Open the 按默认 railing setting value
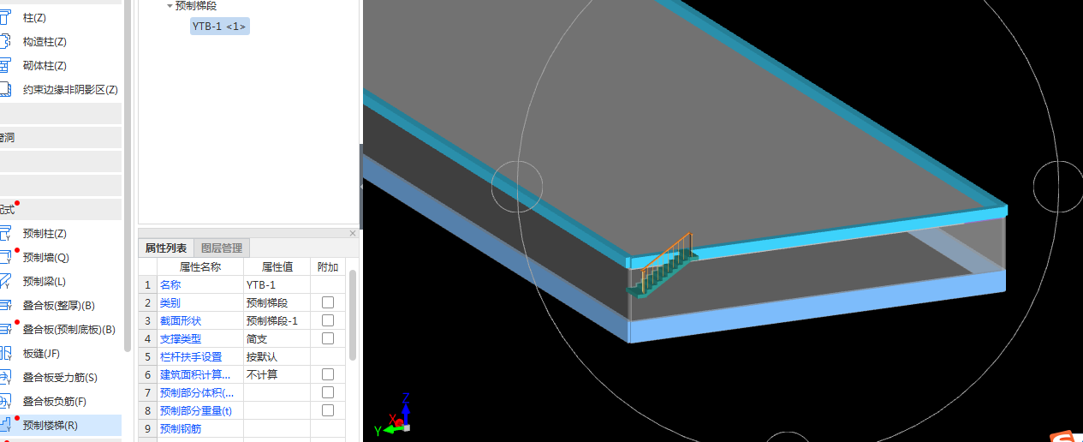 coord(277,356)
